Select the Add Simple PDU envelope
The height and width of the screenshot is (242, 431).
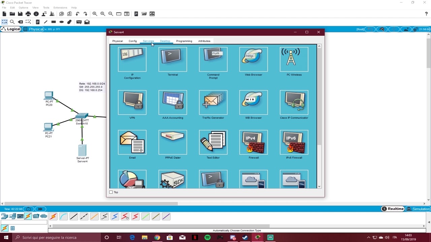click(x=79, y=22)
